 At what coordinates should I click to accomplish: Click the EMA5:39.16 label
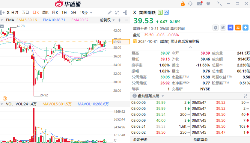[27, 20]
